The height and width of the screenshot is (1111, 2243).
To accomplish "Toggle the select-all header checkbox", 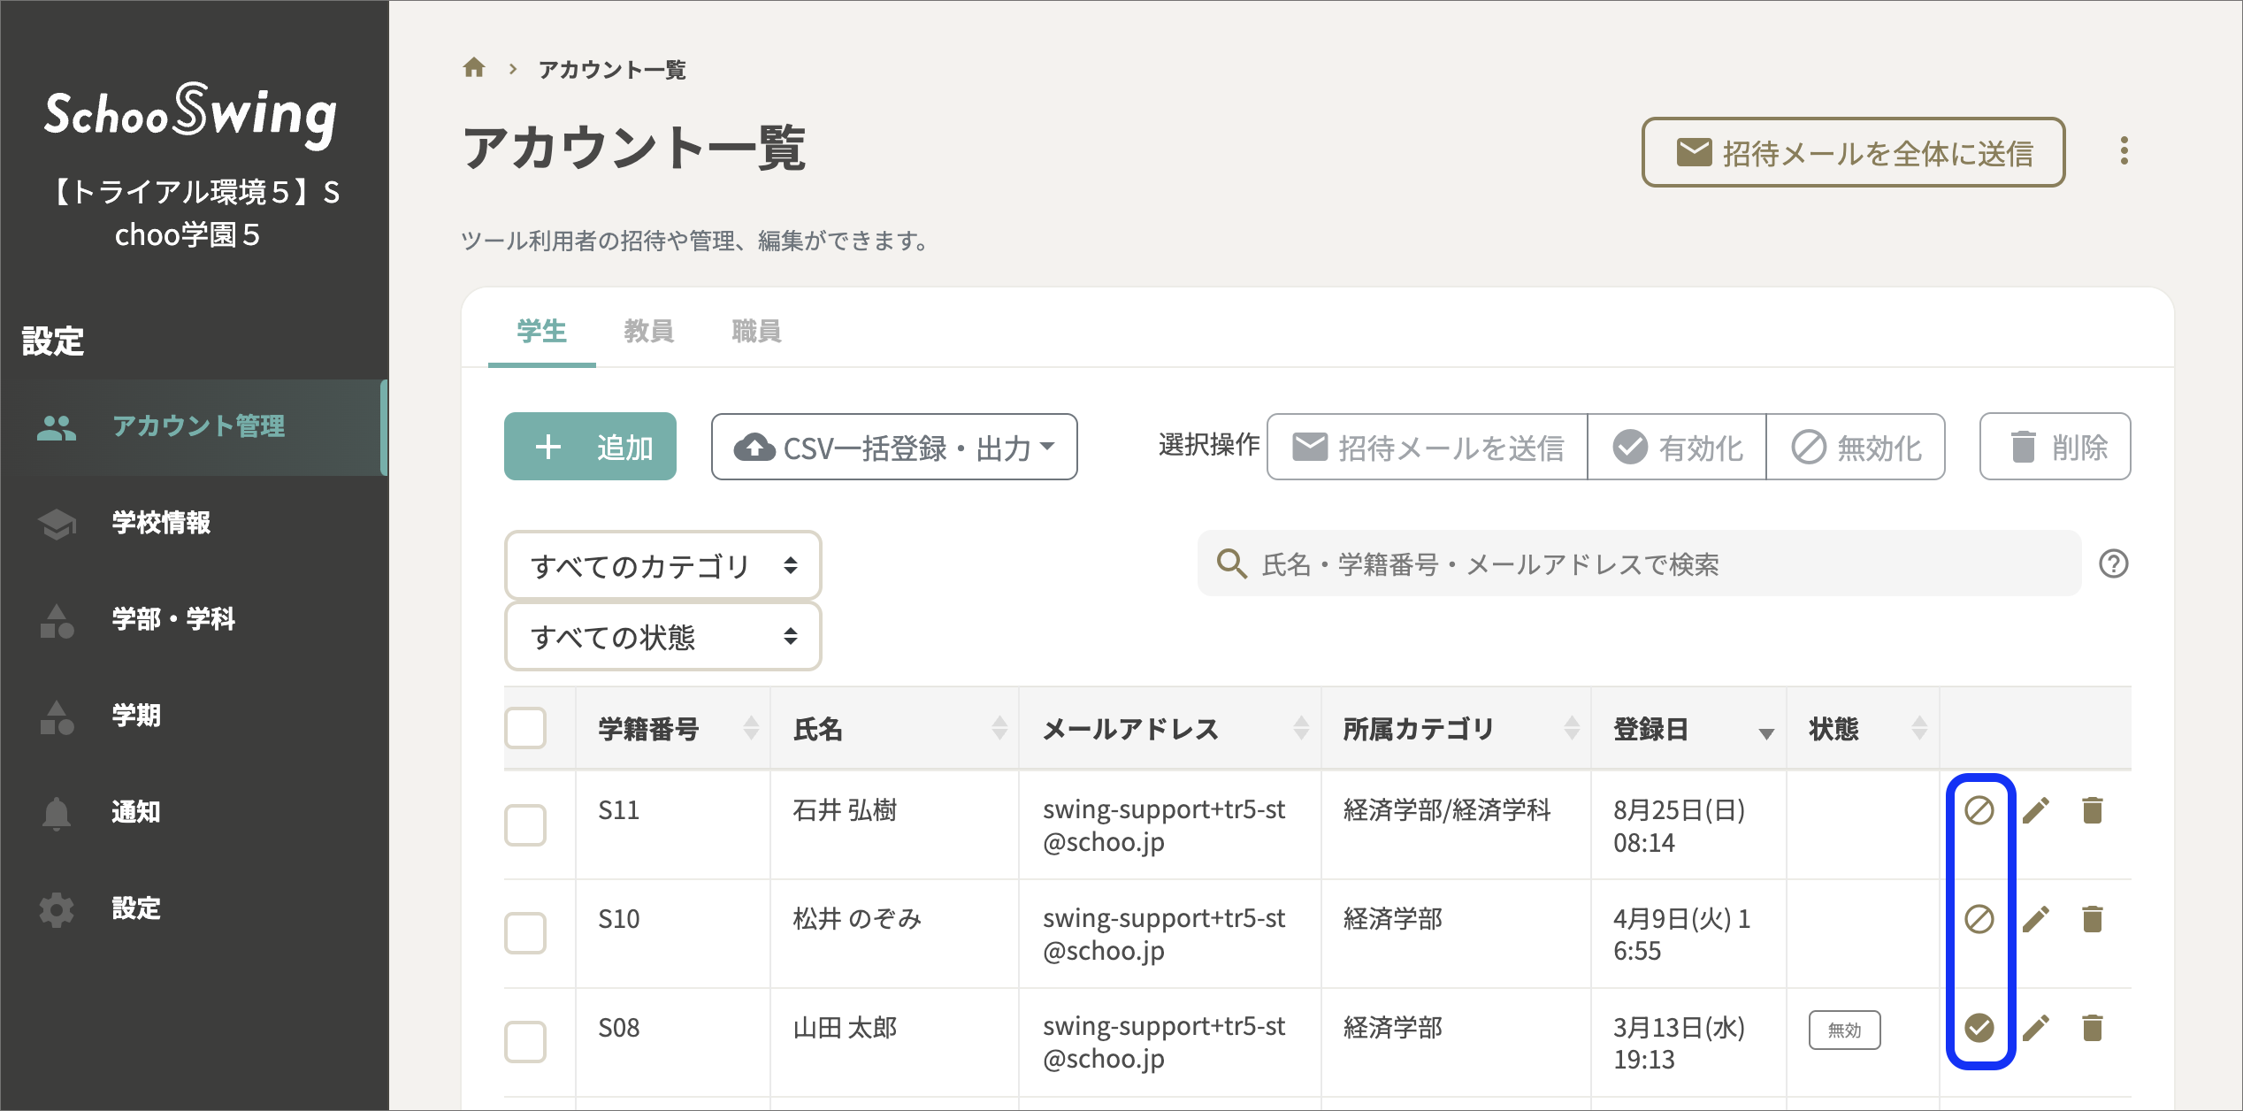I will 525,728.
